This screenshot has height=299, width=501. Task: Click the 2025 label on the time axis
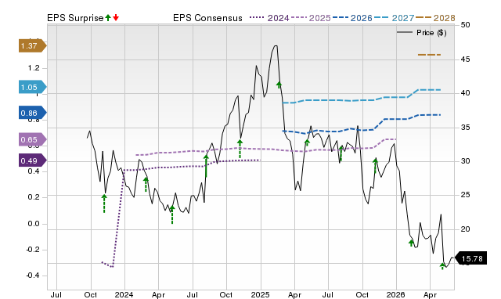260,294
